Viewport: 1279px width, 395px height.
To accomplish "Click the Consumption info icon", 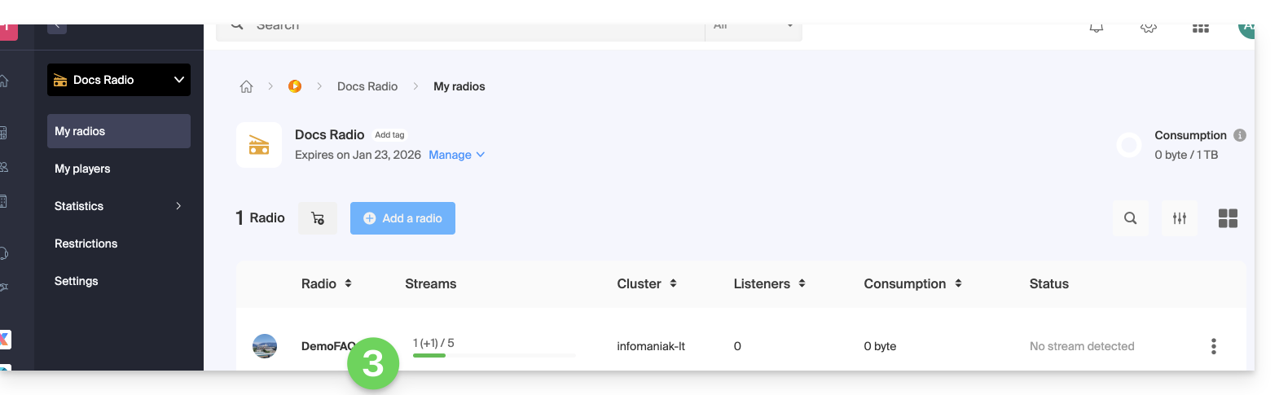I will 1239,135.
